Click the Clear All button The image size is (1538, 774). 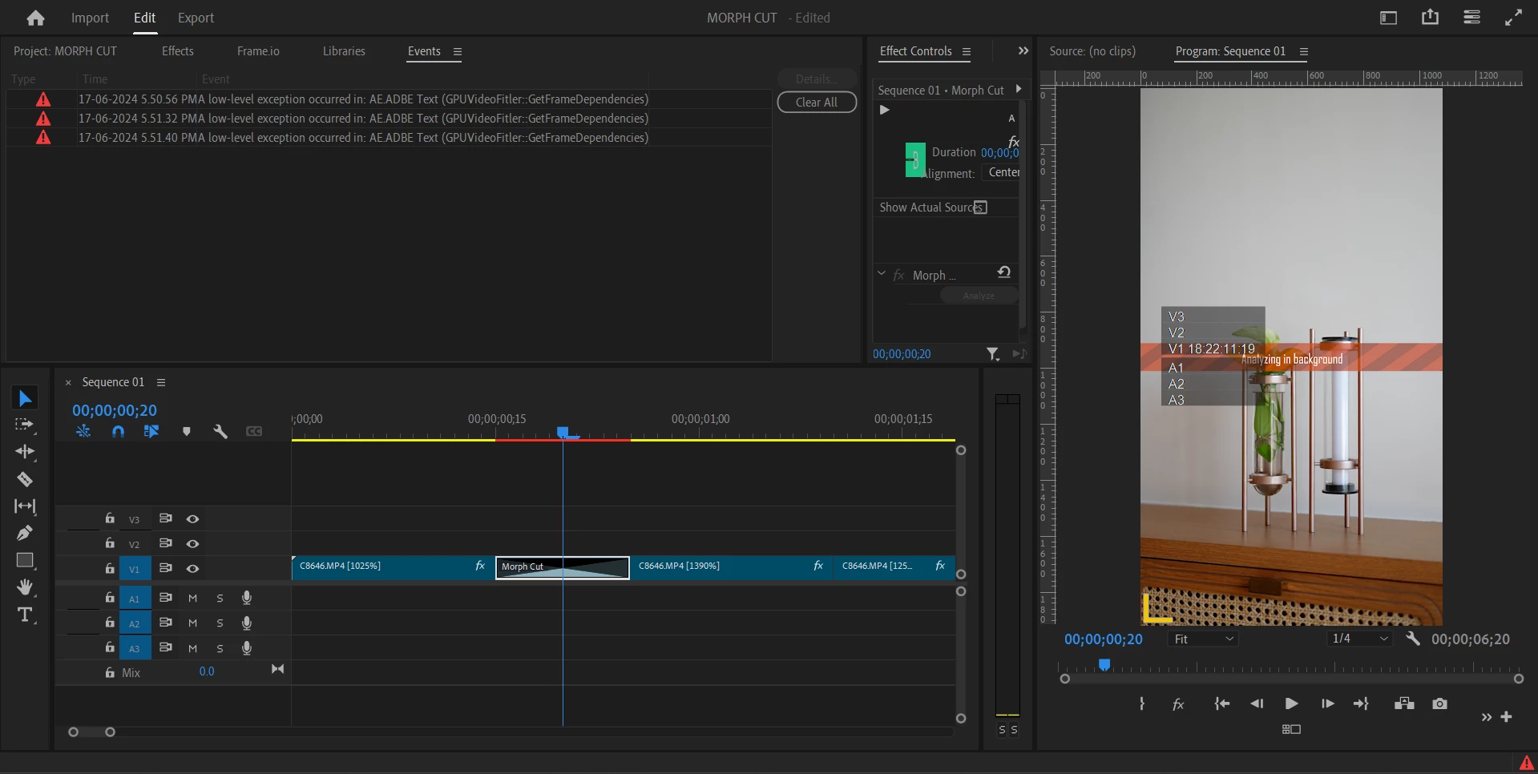click(x=817, y=103)
